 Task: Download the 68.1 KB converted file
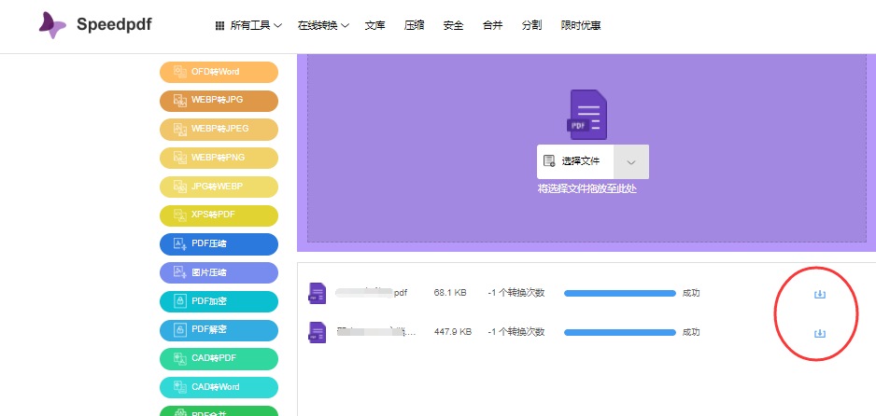(819, 294)
